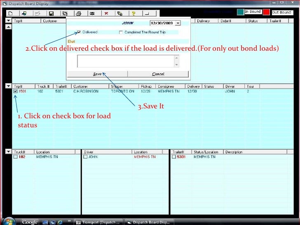The height and width of the screenshot is (225, 300).
Task: Select customer C.H.ROBINSON cell
Action: tap(86, 91)
